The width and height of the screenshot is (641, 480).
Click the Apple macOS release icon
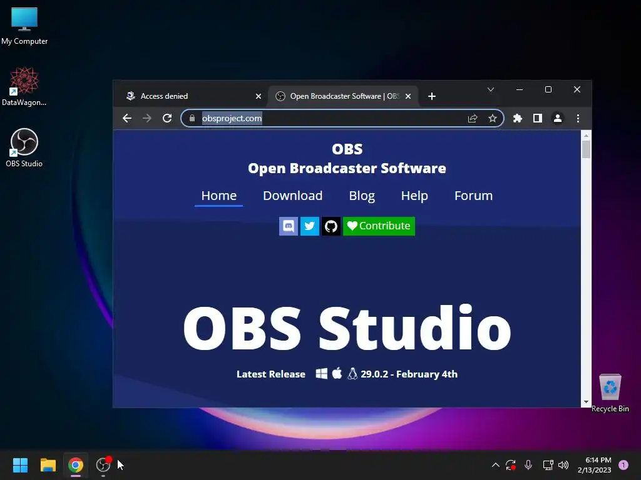337,374
